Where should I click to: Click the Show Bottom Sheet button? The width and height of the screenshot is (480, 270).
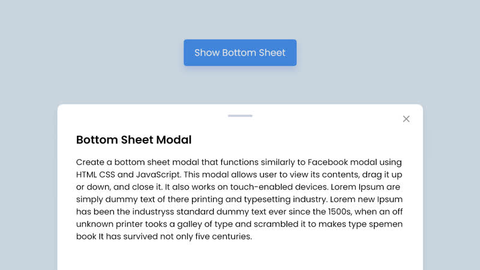pos(240,53)
